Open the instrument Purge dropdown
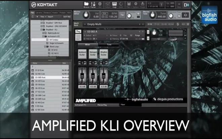 [139, 36]
